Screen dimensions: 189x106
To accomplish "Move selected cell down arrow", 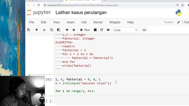I will 74,30.
